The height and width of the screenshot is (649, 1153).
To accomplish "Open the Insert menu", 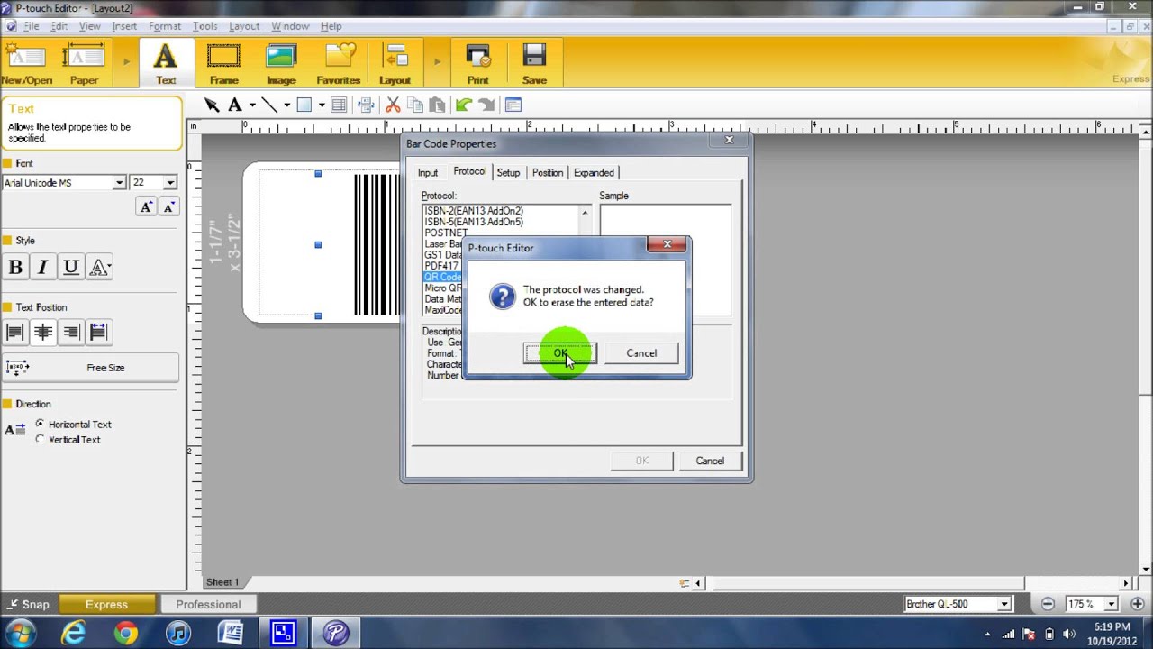I will tap(124, 26).
